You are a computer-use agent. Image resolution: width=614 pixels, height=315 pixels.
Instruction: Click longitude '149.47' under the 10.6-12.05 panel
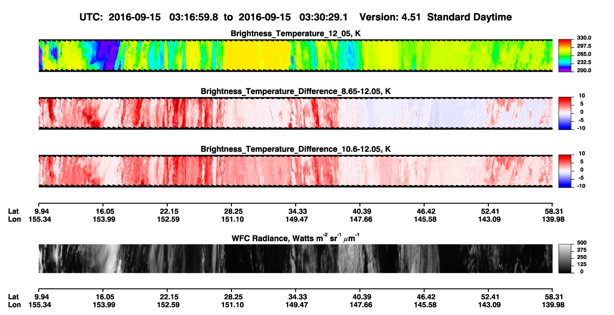pyautogui.click(x=296, y=219)
